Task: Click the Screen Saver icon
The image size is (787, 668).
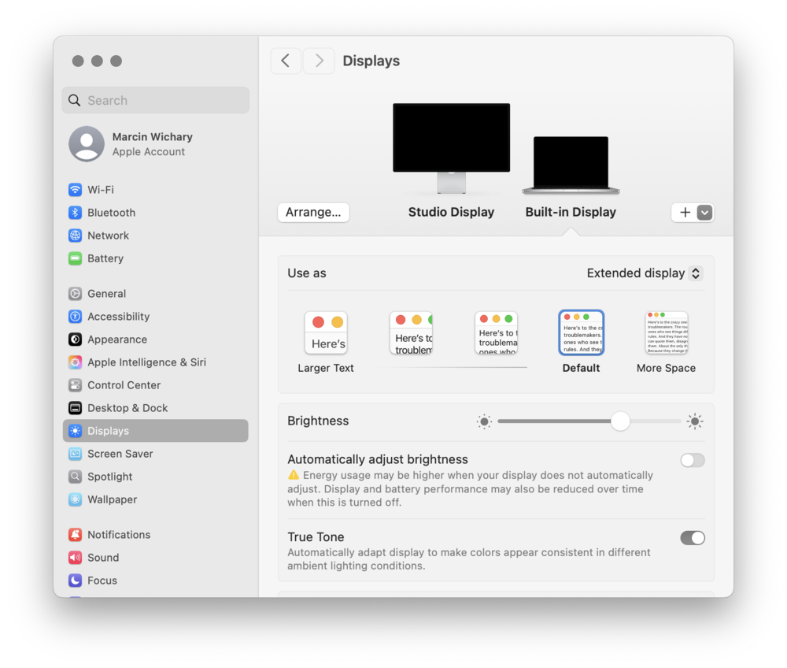Action: [76, 454]
